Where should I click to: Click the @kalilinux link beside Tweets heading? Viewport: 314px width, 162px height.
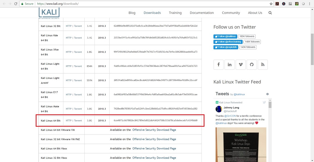(239, 94)
